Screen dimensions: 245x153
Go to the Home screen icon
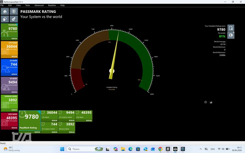(5, 12)
